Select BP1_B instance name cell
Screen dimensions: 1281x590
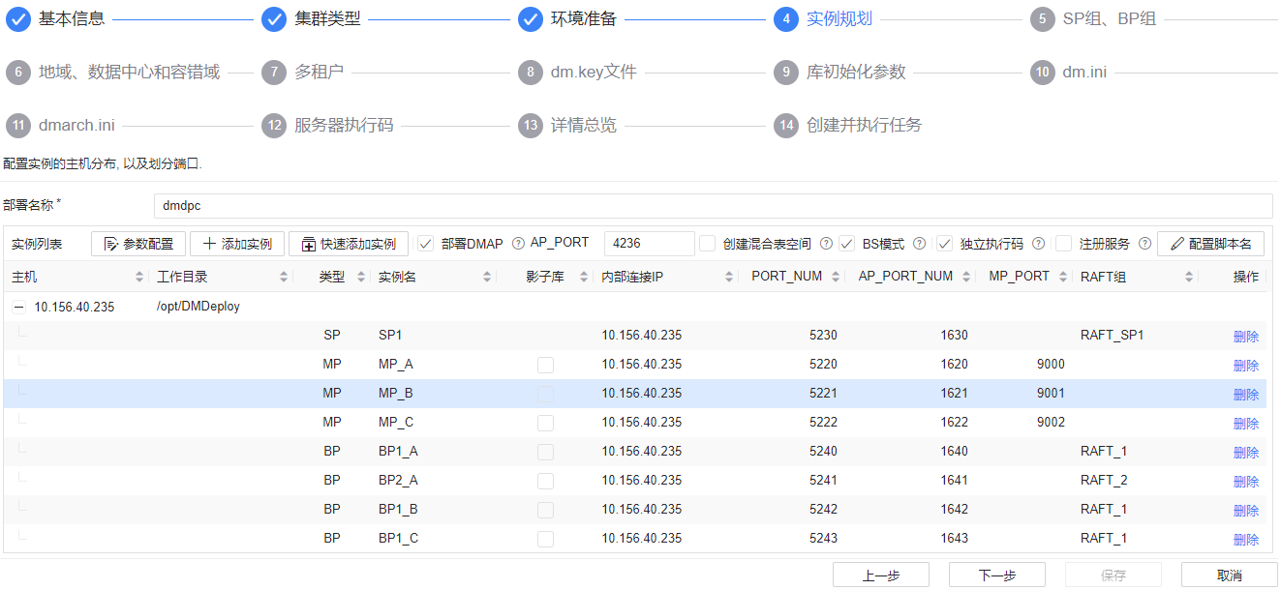coord(399,510)
